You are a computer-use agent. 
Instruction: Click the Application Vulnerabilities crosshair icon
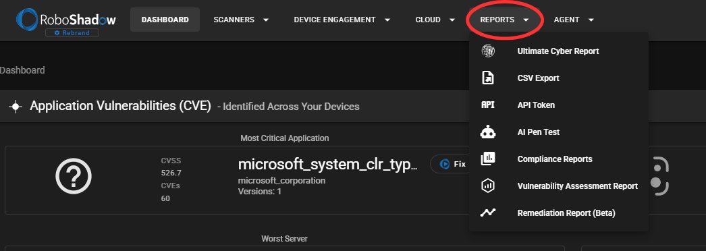(x=16, y=107)
